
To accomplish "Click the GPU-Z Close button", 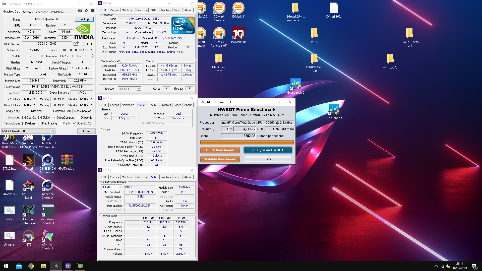I will point(86,131).
